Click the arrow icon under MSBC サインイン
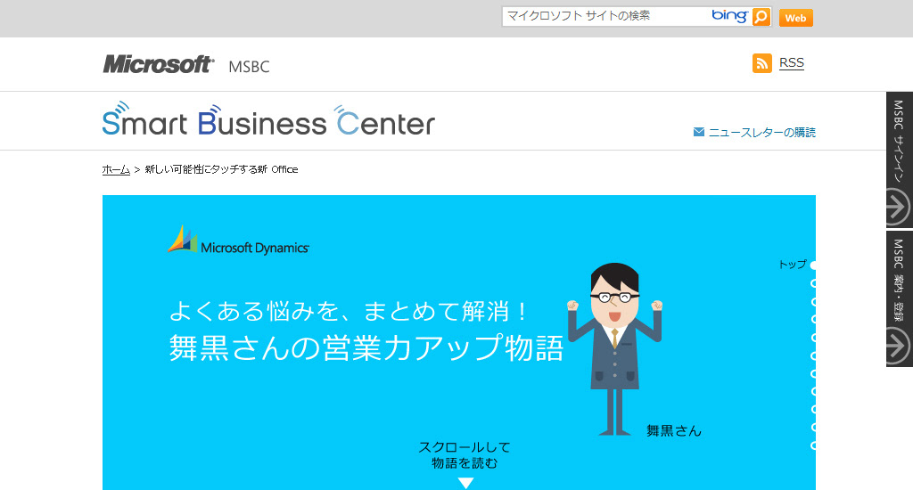The image size is (913, 490). [x=897, y=207]
